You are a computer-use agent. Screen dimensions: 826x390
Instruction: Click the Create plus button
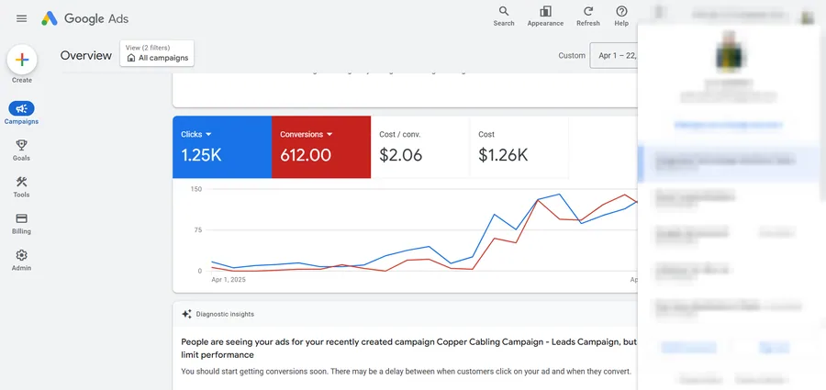[22, 60]
